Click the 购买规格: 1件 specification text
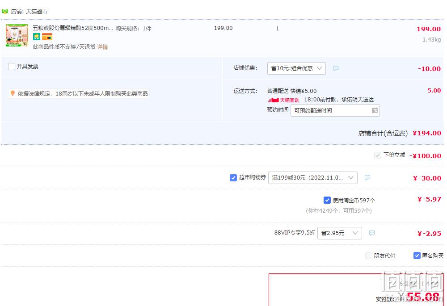Image resolution: width=447 pixels, height=306 pixels. tap(133, 29)
